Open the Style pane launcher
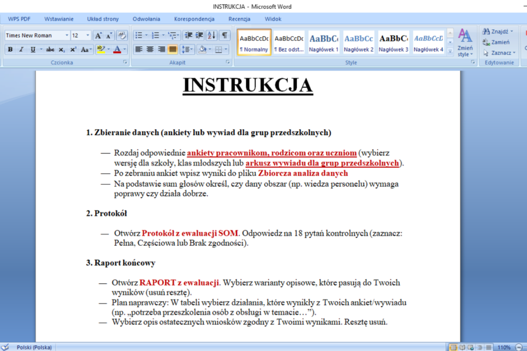This screenshot has width=527, height=351. [x=473, y=62]
